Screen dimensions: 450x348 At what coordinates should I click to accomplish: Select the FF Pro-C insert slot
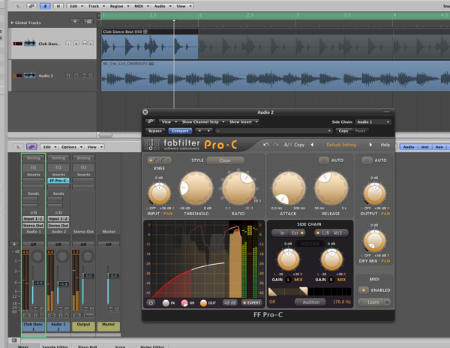pos(58,181)
